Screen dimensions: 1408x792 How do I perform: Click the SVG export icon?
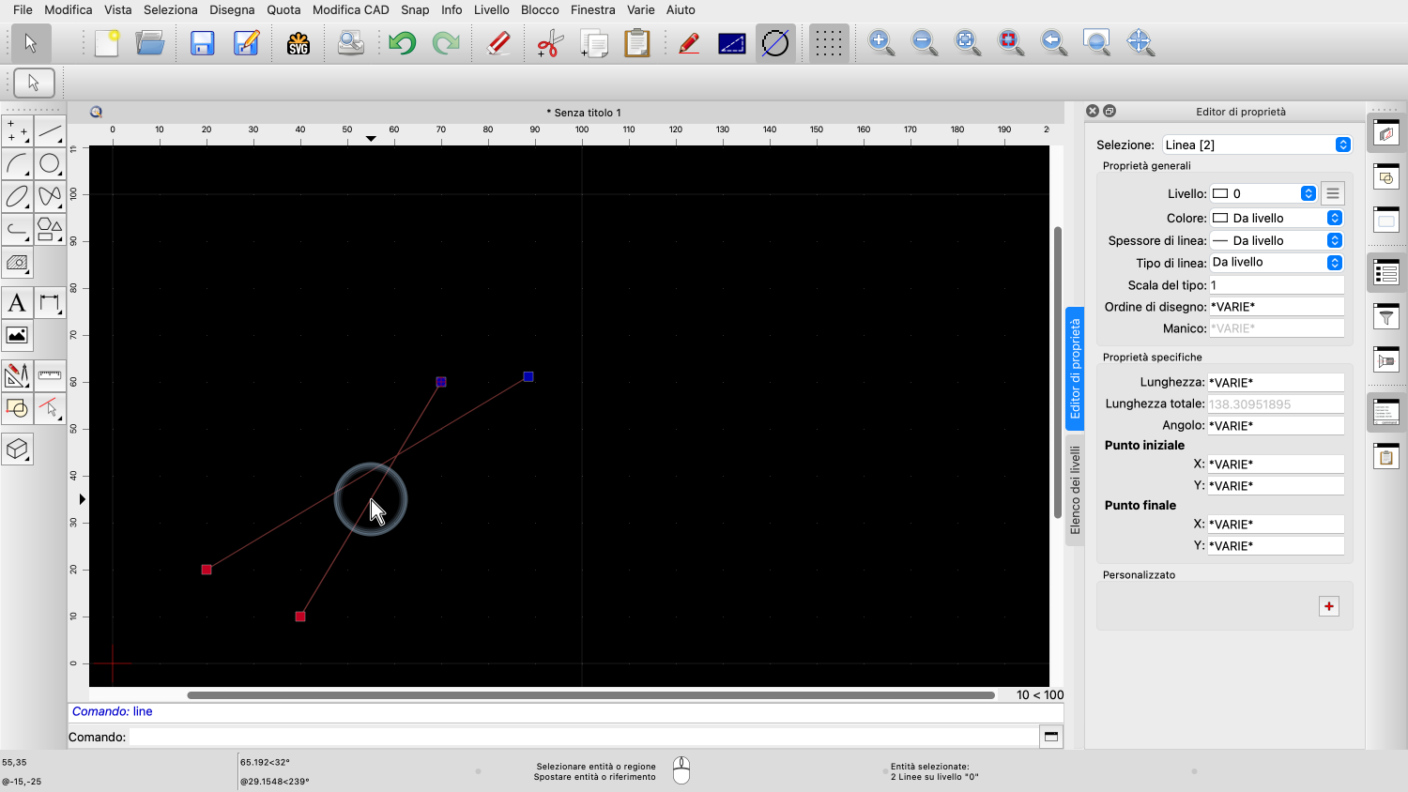point(298,43)
